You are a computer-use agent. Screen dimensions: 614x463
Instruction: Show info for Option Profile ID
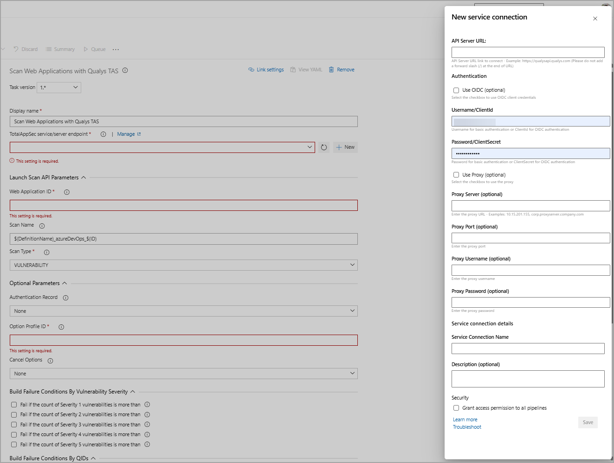[61, 327]
